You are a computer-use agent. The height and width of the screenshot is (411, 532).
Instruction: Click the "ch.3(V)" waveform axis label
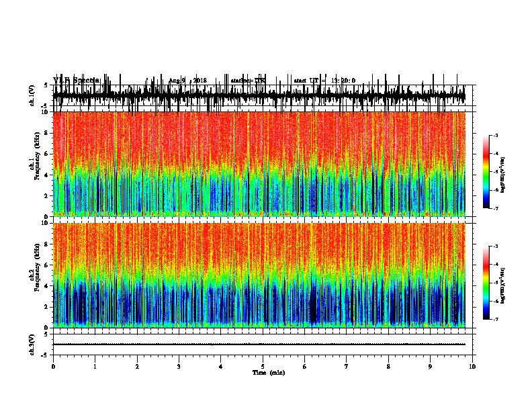tap(32, 345)
